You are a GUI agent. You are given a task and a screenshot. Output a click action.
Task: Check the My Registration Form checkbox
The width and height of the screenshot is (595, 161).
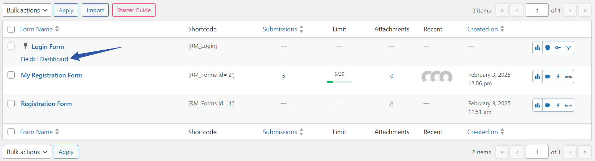click(11, 75)
